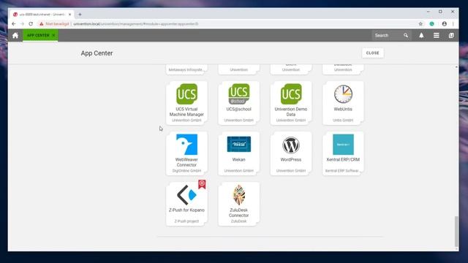Open the notifications bell
468x263 pixels.
[421, 36]
